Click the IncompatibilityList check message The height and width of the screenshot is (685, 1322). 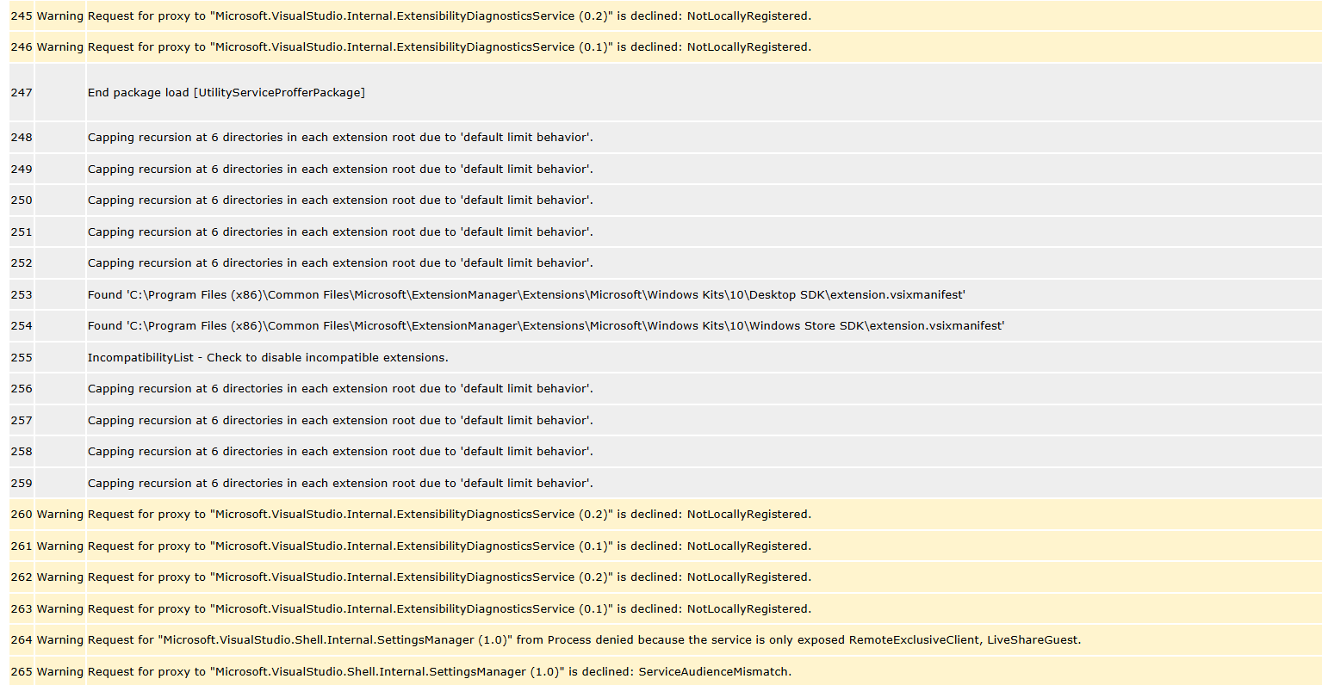[x=268, y=358]
